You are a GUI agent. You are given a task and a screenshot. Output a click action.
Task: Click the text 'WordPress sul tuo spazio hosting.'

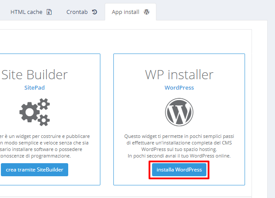point(179,149)
